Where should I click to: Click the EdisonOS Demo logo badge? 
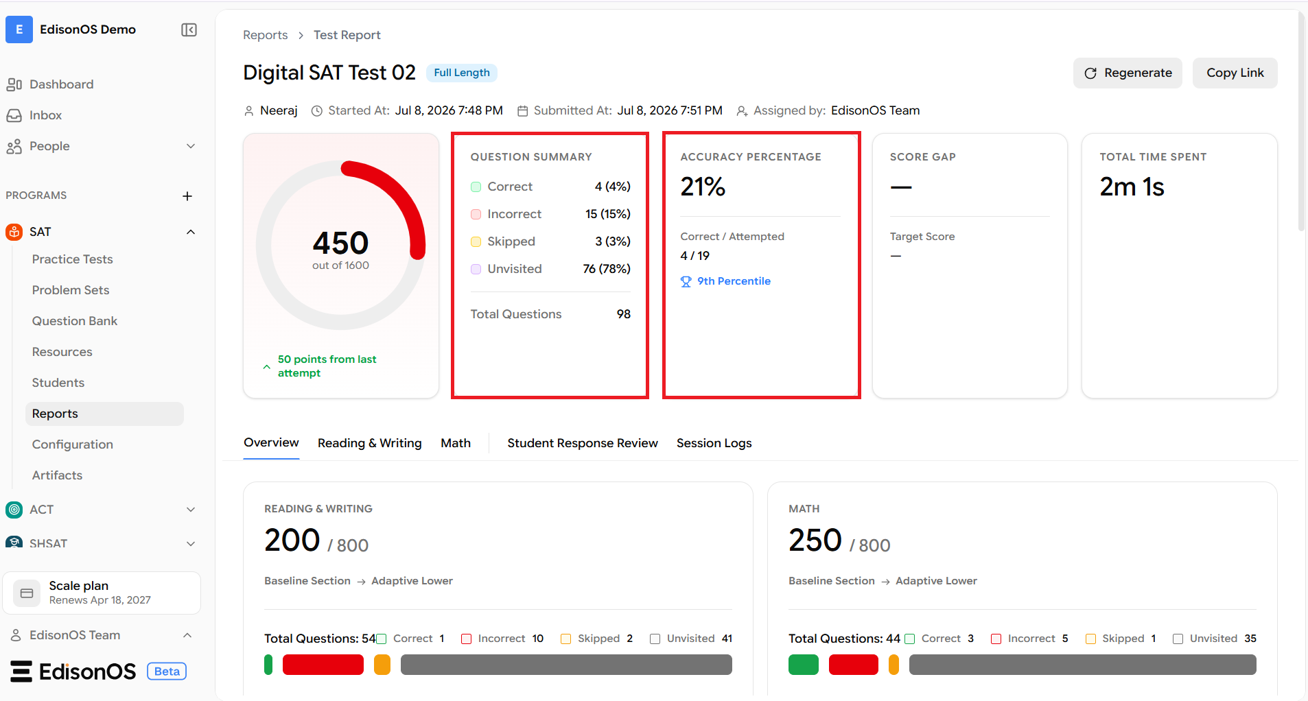(x=19, y=29)
